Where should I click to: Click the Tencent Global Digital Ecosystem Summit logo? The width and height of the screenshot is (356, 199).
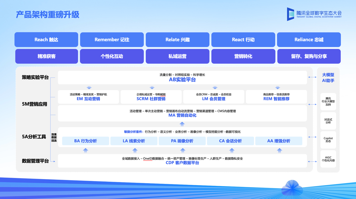click(x=314, y=14)
